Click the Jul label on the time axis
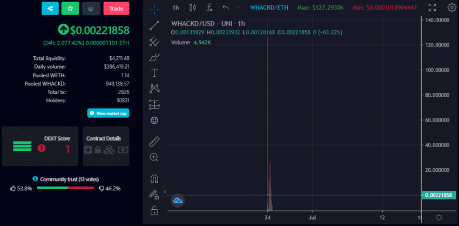459x226 pixels. [x=312, y=217]
